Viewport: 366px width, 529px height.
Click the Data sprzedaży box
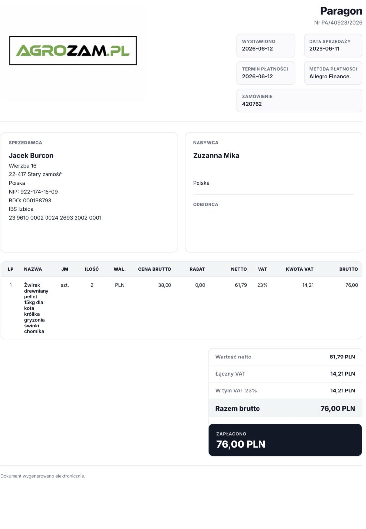(x=333, y=46)
